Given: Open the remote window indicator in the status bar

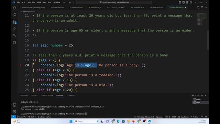Looking at the screenshot, I should [x=13, y=117].
